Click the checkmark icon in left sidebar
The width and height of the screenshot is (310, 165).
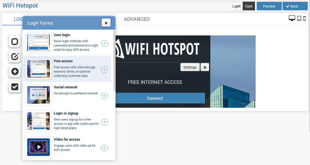(x=15, y=87)
